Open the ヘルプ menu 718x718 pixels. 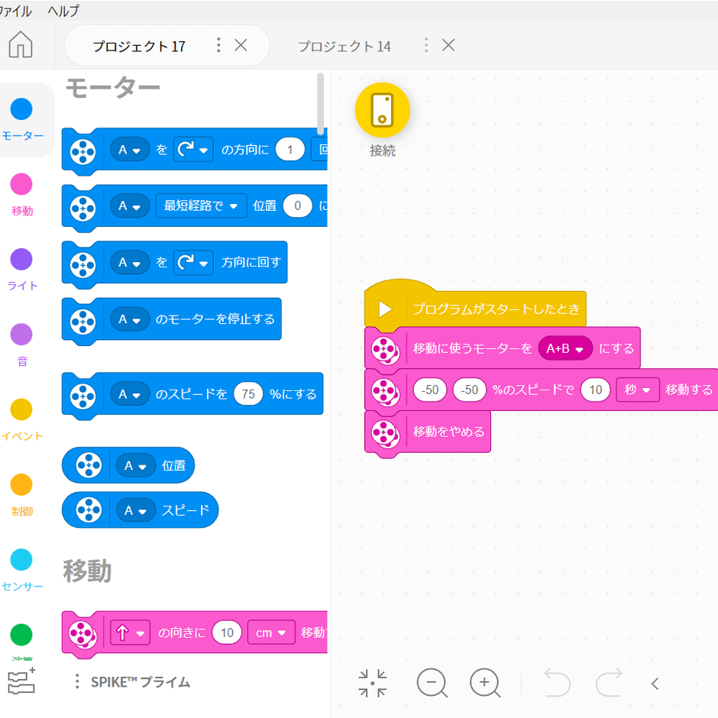(x=63, y=11)
